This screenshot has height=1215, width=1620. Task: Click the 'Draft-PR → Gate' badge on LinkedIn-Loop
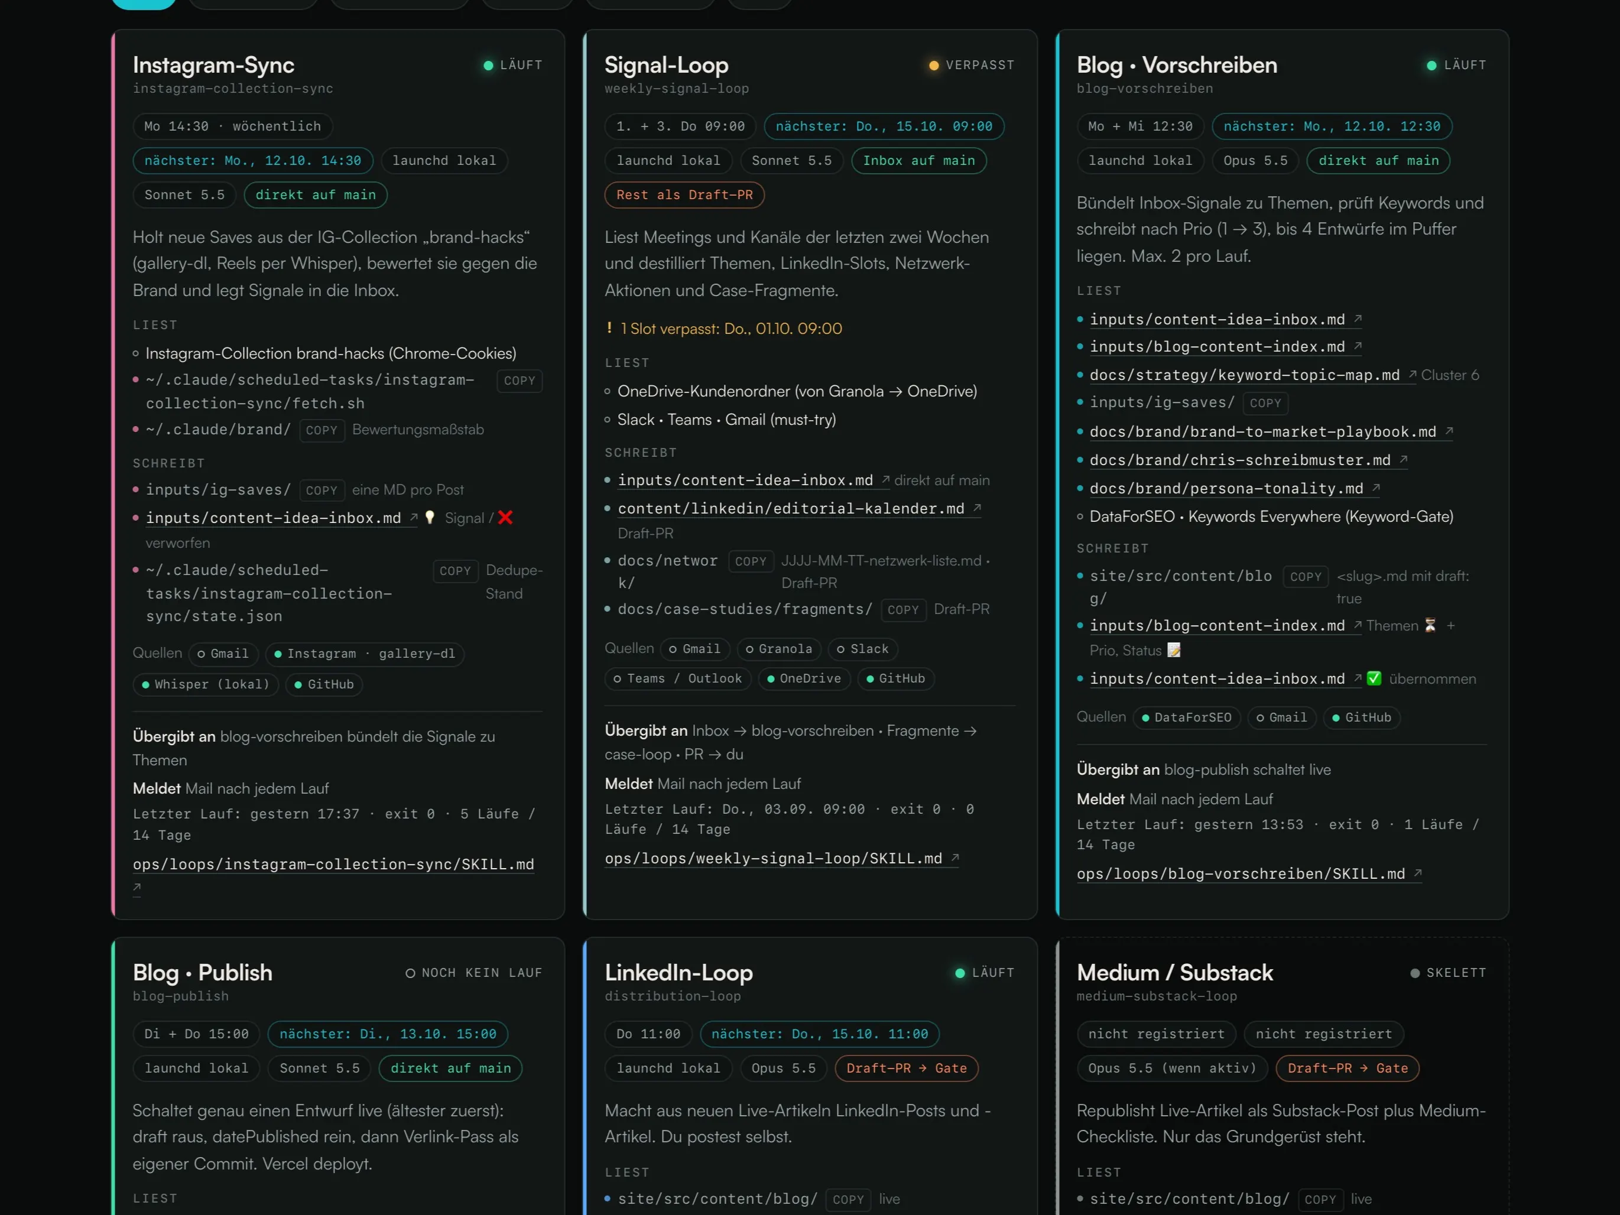(x=906, y=1068)
